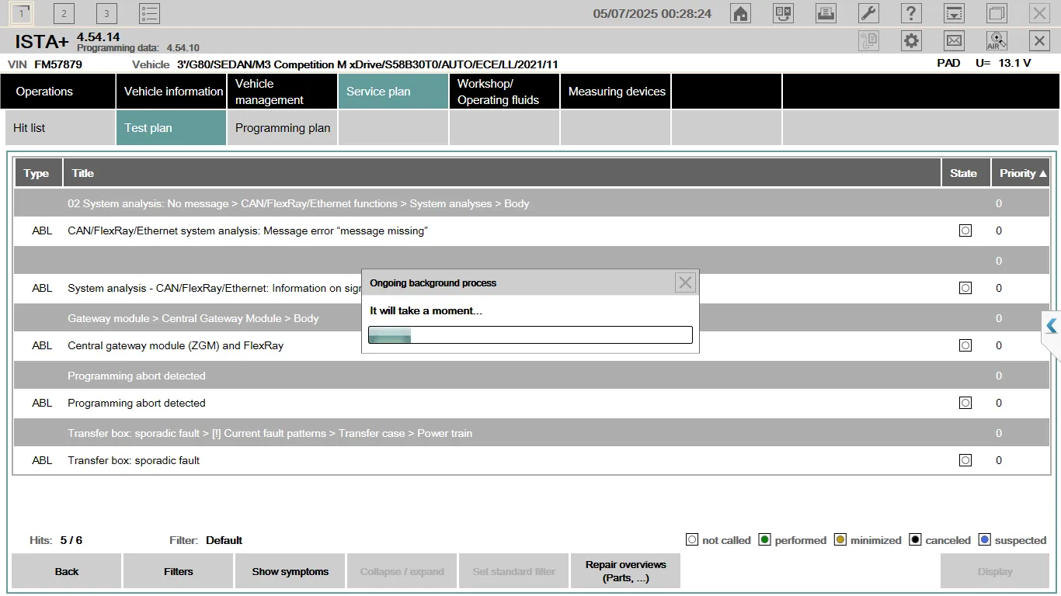Select 'CAN/FlexRay/Ethernet system analysis: Message error' row text
The height and width of the screenshot is (596, 1061).
[248, 230]
